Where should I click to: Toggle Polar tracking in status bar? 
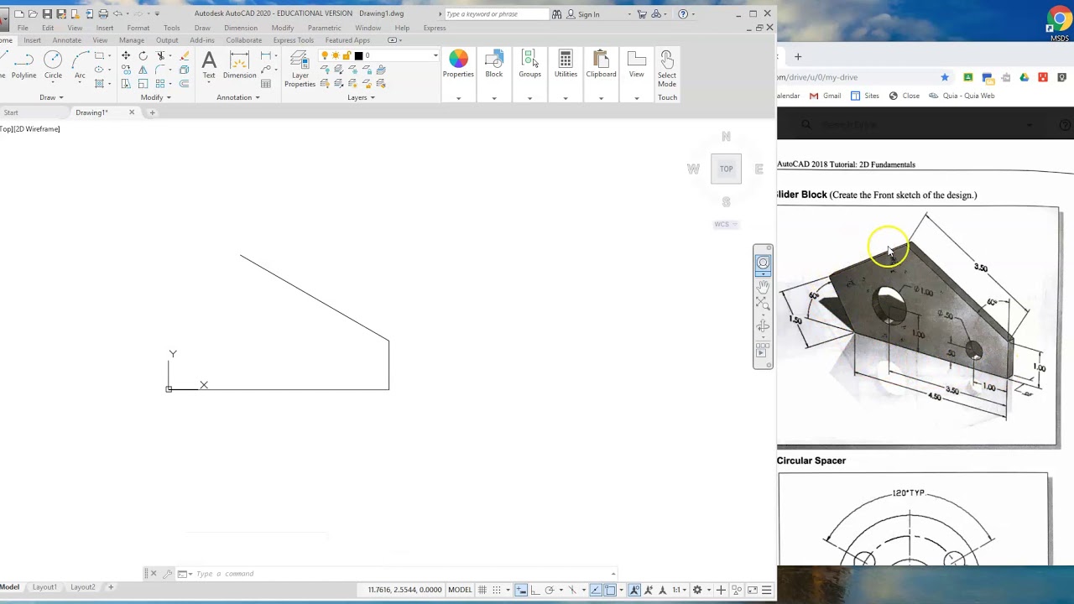(550, 590)
